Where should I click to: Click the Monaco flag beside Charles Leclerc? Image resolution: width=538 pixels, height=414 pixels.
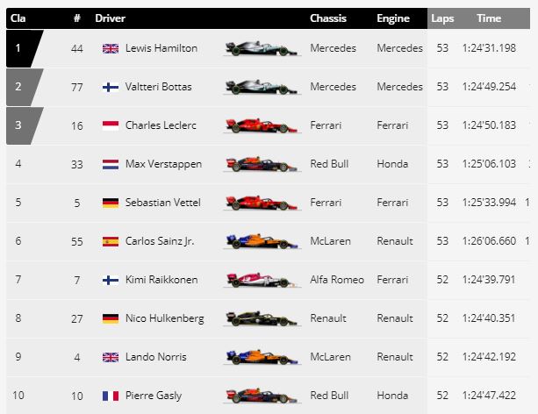[111, 125]
